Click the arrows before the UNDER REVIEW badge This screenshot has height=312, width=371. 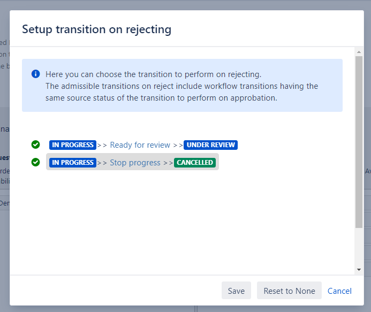click(x=178, y=145)
